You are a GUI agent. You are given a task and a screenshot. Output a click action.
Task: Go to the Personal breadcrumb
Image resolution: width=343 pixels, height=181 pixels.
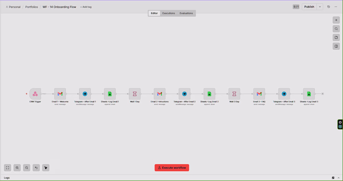click(x=13, y=7)
